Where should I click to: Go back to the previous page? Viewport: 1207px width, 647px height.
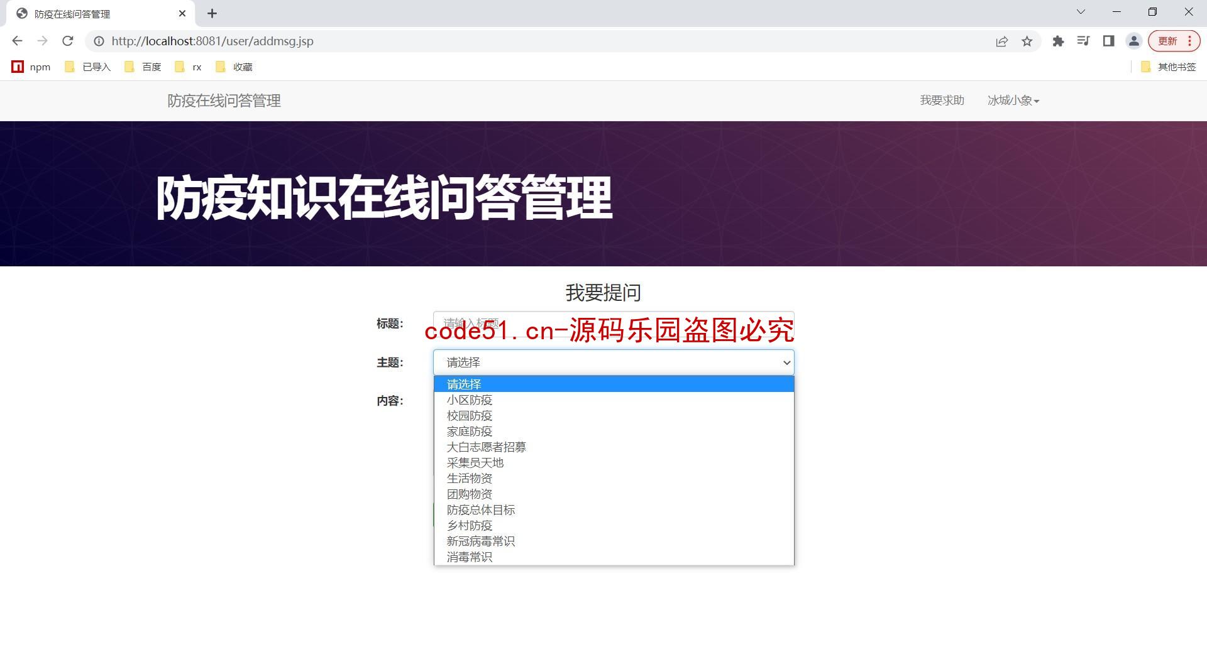point(17,41)
